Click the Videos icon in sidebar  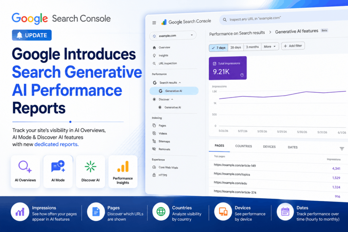coord(154,133)
